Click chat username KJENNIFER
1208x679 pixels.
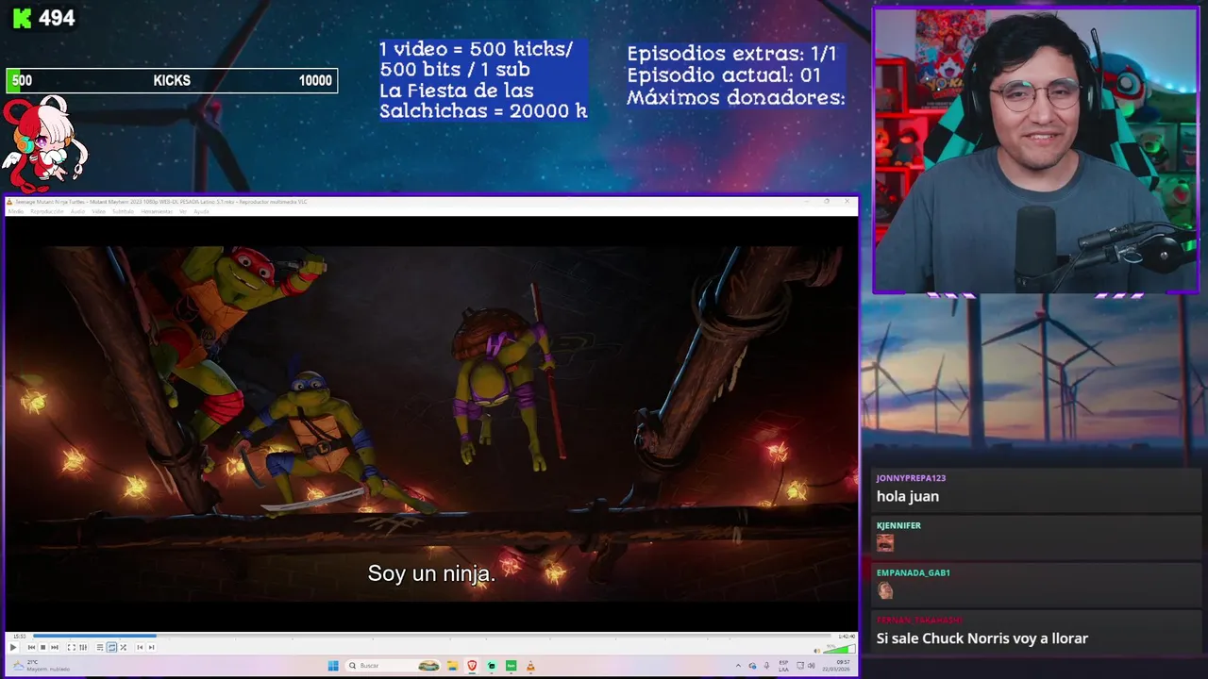click(x=898, y=525)
